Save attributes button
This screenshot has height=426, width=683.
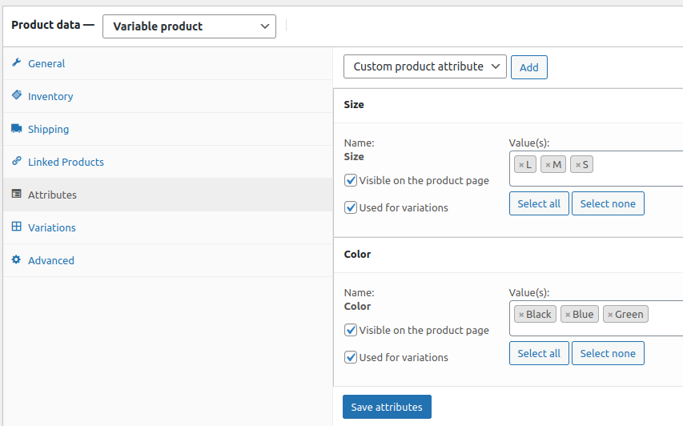tap(387, 407)
